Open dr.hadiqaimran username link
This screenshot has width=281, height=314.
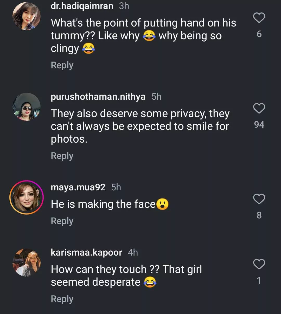pos(82,6)
